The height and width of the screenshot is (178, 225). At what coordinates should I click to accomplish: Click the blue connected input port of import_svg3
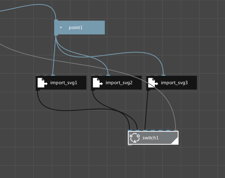(x=163, y=75)
